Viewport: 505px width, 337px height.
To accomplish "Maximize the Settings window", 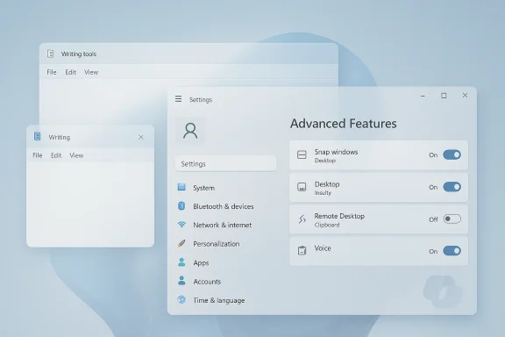I will coord(444,96).
